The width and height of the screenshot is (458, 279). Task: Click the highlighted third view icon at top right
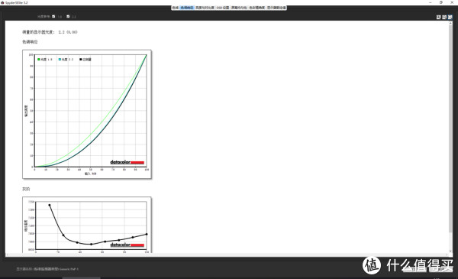click(x=450, y=18)
